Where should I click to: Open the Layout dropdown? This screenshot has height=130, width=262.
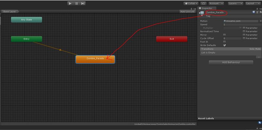point(253,4)
